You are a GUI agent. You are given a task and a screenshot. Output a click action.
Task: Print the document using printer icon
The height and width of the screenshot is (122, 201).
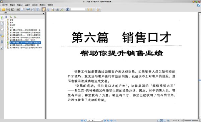(x=18, y=9)
